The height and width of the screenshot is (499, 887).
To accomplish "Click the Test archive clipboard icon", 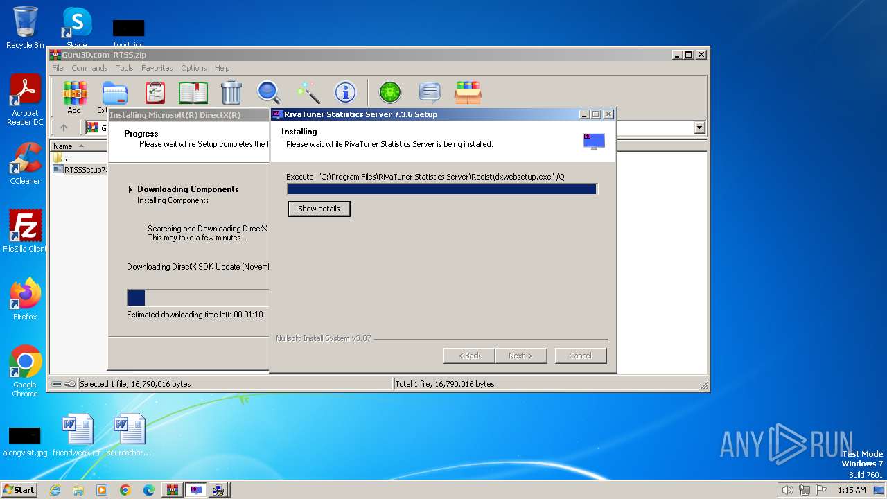I will 155,92.
